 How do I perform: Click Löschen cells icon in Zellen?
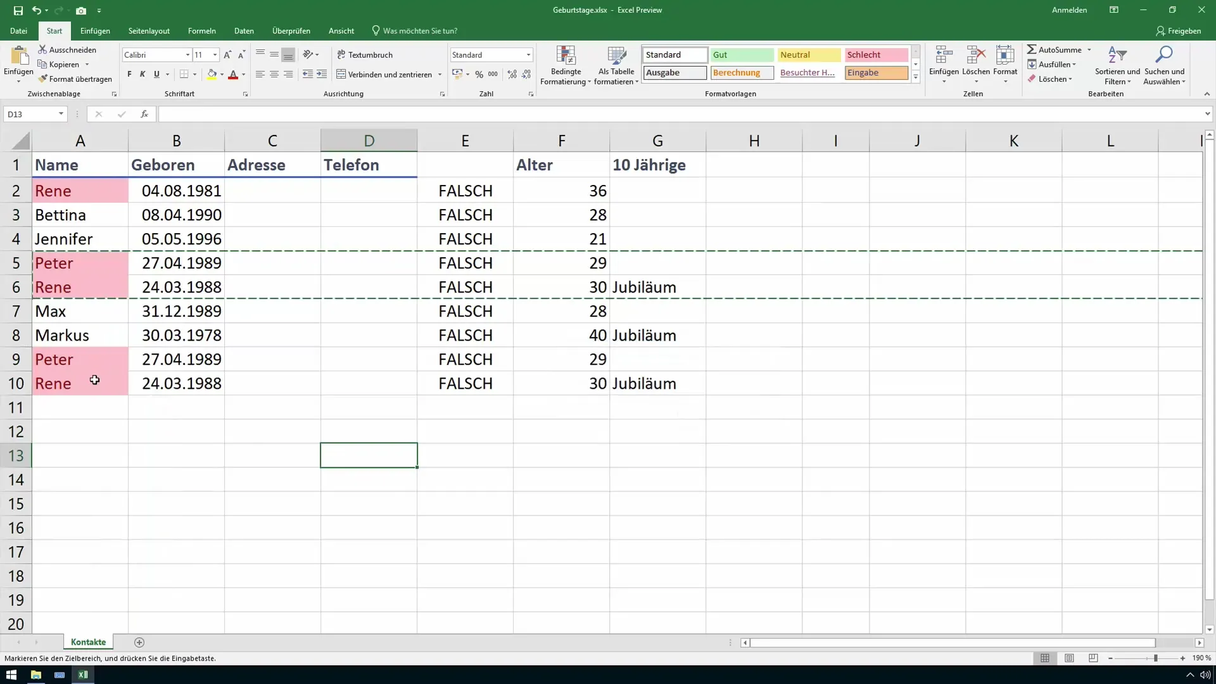[976, 56]
